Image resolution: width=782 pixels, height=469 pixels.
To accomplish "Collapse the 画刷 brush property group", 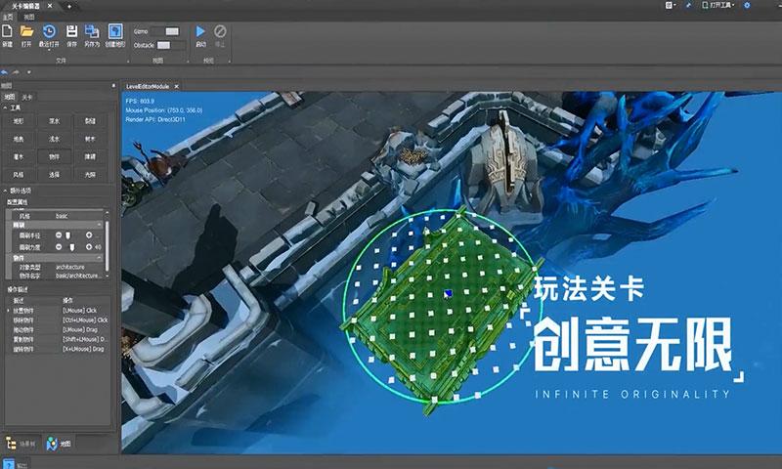I will click(100, 226).
